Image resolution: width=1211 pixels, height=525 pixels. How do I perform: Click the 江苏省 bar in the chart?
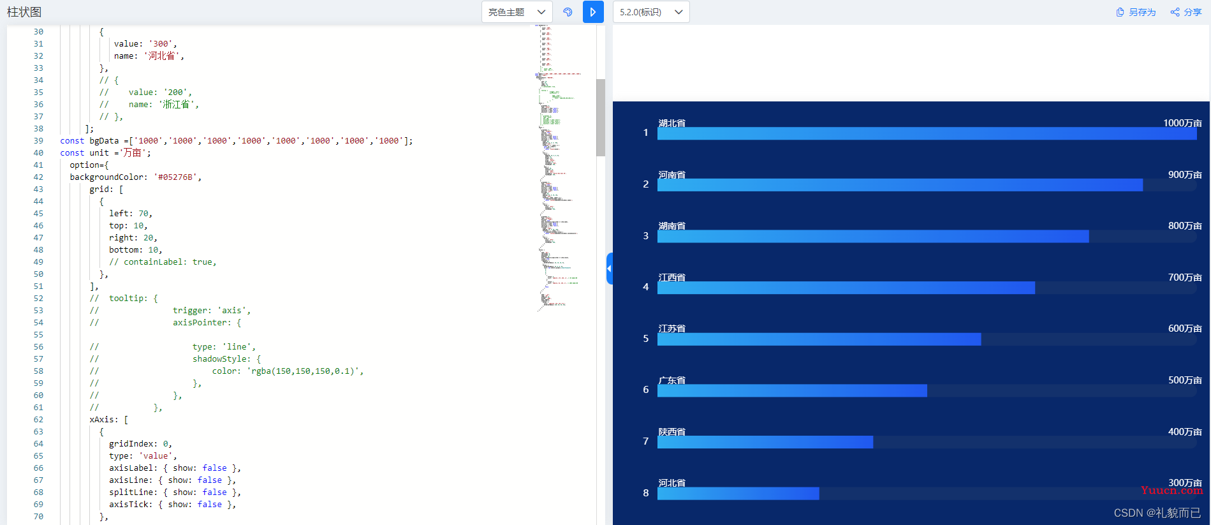click(819, 339)
